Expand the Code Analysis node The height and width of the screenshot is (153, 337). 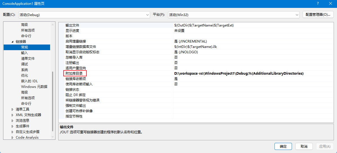(x=12, y=138)
